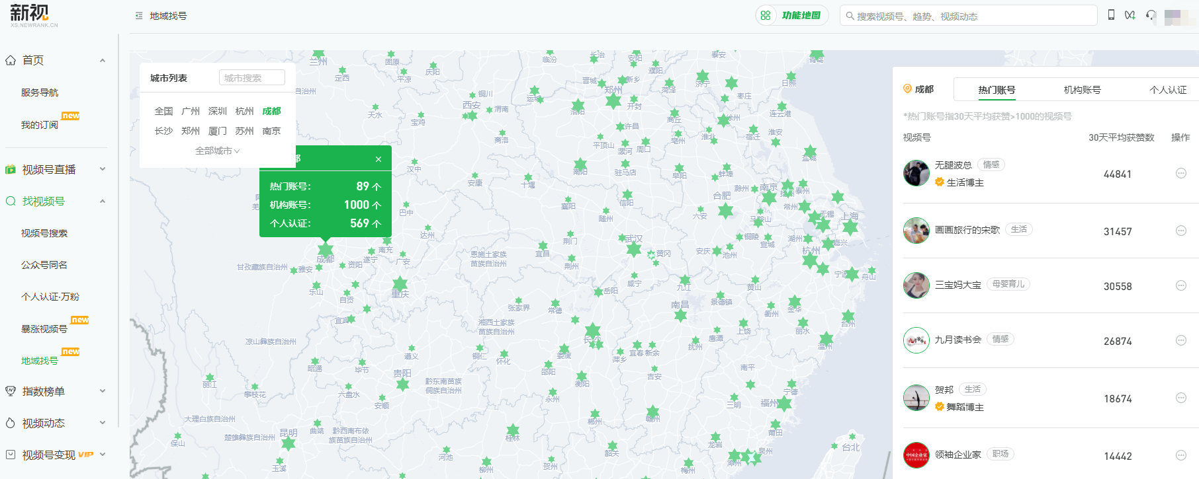
Task: Expand the 视频动态 menu chevron
Action: [103, 423]
